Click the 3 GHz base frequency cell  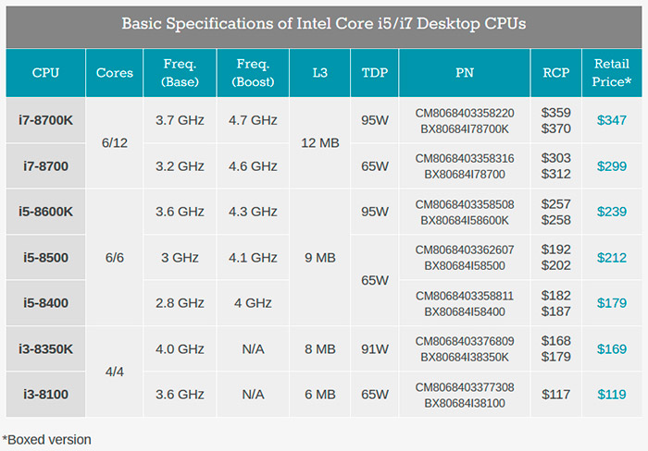click(180, 258)
